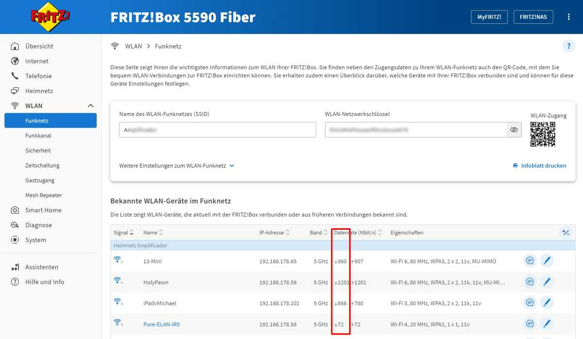Click the System sidebar icon
The width and height of the screenshot is (583, 339).
(15, 240)
